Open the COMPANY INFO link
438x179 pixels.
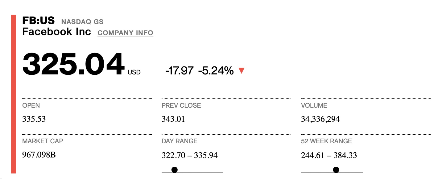(x=125, y=33)
